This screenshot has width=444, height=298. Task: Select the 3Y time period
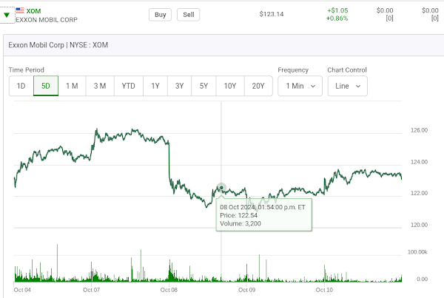[x=180, y=86]
